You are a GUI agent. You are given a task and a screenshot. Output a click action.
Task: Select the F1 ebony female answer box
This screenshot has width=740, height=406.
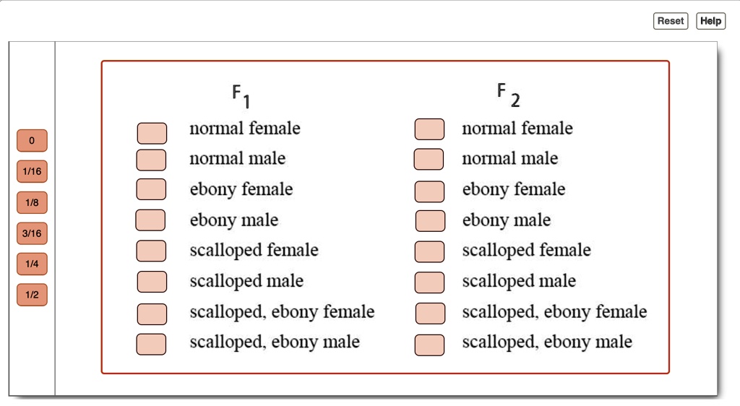tap(151, 189)
